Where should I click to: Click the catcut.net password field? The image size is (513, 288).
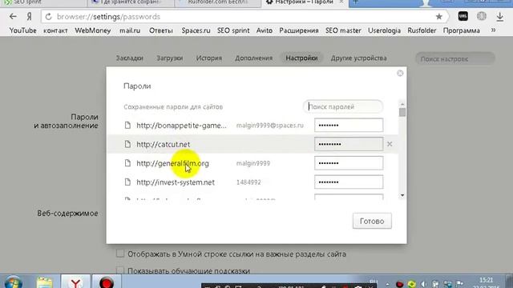coord(349,144)
